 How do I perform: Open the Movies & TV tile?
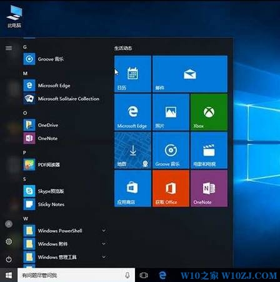pos(209,150)
